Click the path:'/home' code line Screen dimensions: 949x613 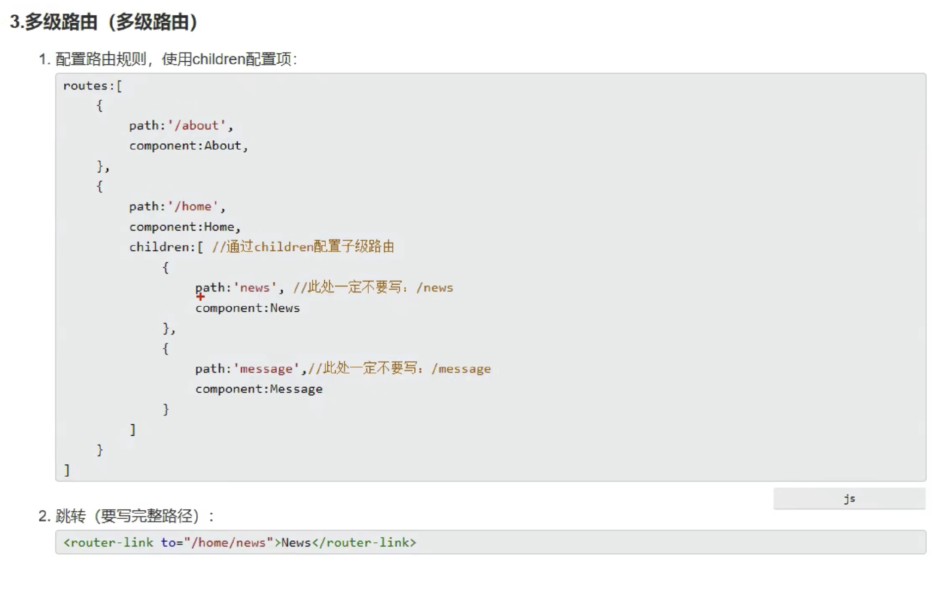pos(177,206)
